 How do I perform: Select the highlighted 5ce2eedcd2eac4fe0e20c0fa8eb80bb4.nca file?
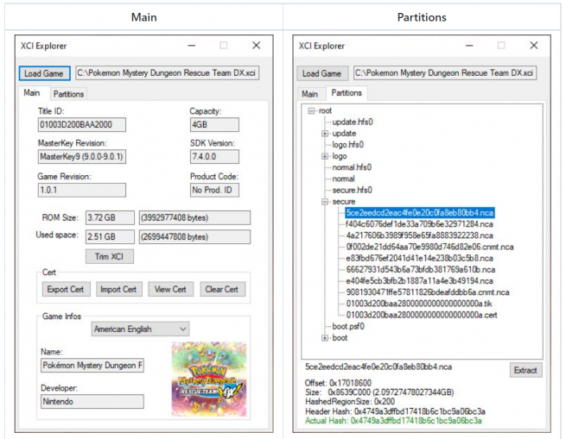pos(419,213)
